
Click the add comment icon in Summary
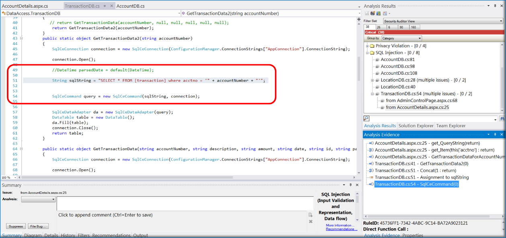pyautogui.click(x=311, y=215)
